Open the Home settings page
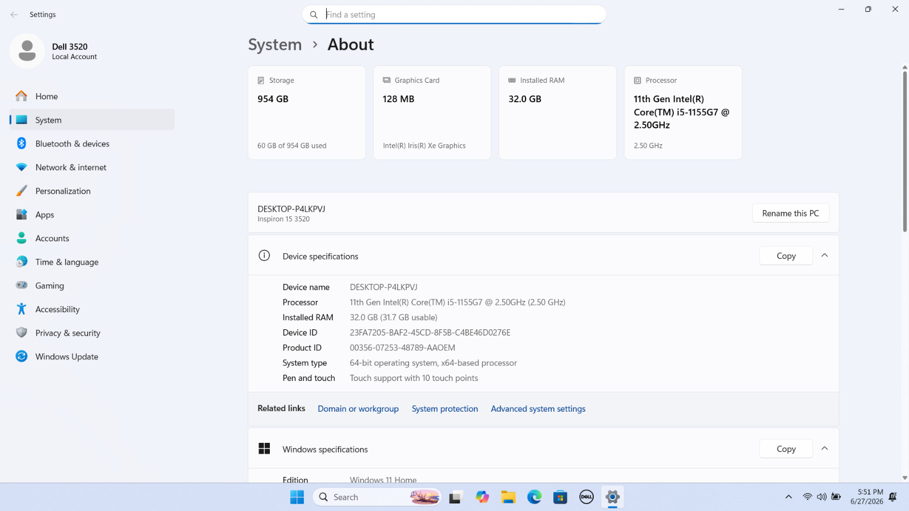909x511 pixels. (x=92, y=97)
